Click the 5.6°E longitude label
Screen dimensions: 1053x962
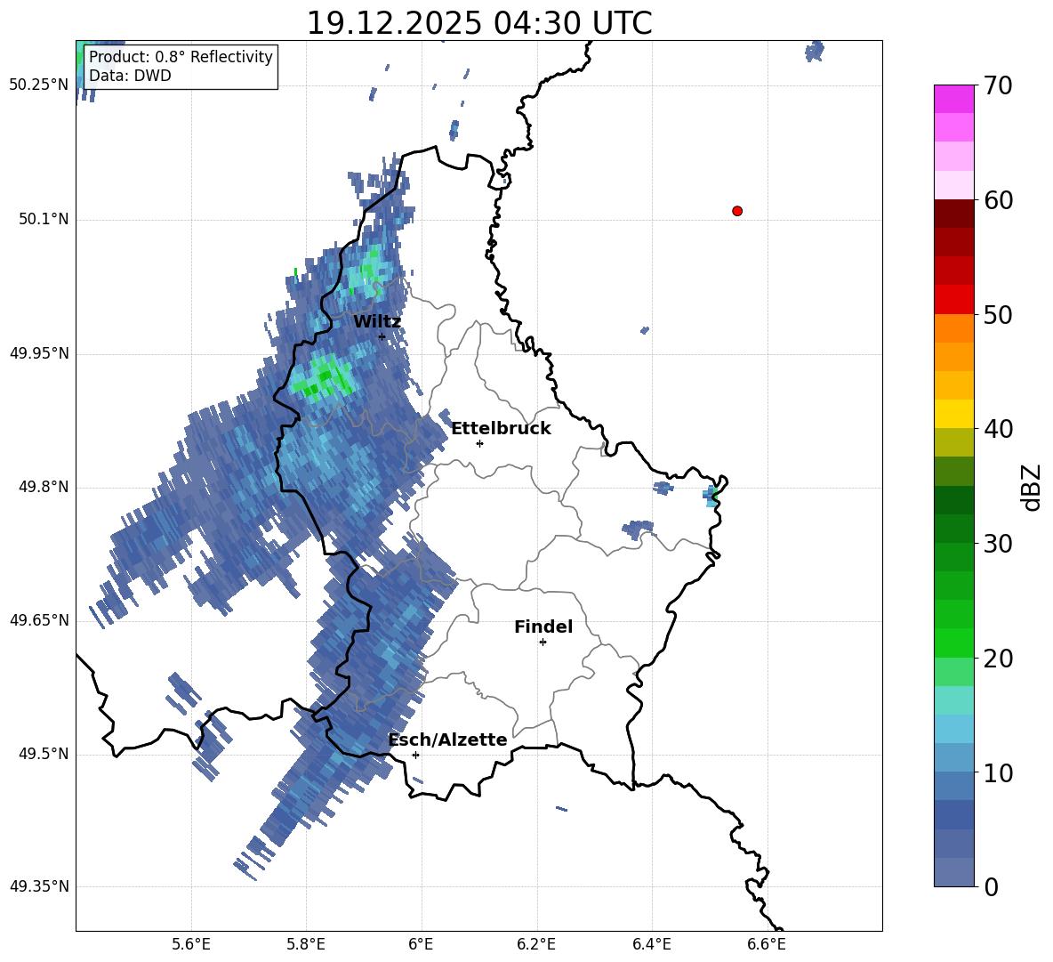[x=191, y=944]
